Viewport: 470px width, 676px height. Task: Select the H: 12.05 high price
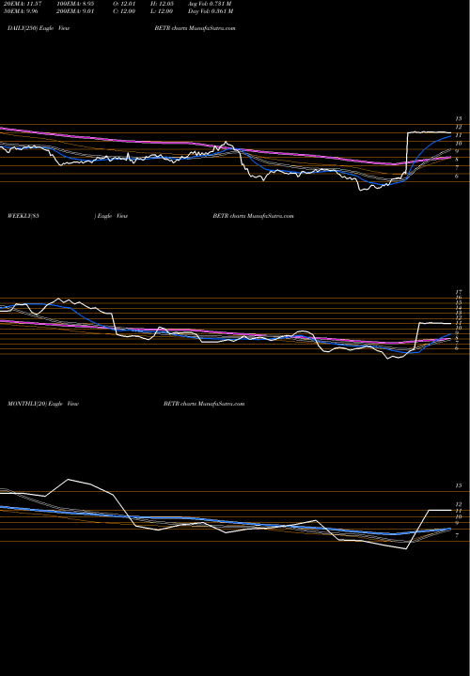[x=162, y=4]
